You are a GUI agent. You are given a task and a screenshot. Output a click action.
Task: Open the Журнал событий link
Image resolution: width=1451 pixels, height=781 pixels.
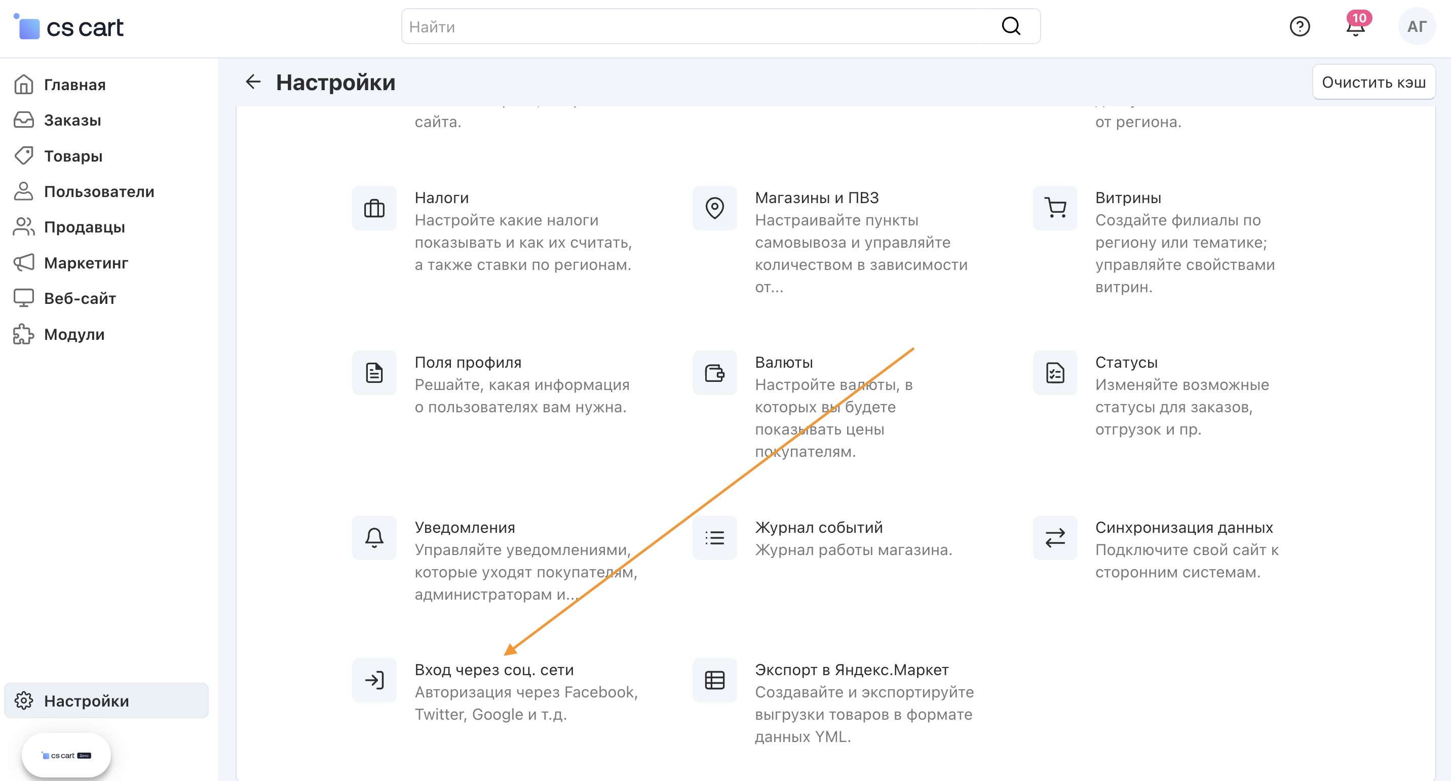click(818, 528)
